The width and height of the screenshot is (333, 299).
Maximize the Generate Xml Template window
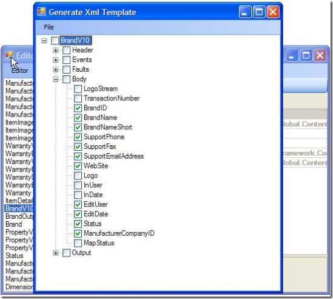pyautogui.click(x=259, y=12)
